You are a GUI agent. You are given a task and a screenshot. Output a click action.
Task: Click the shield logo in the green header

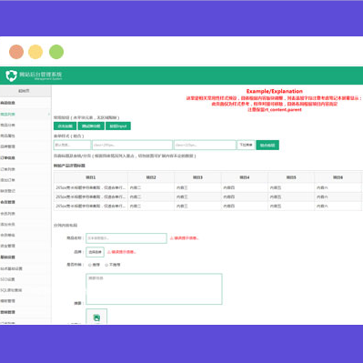coord(11,76)
